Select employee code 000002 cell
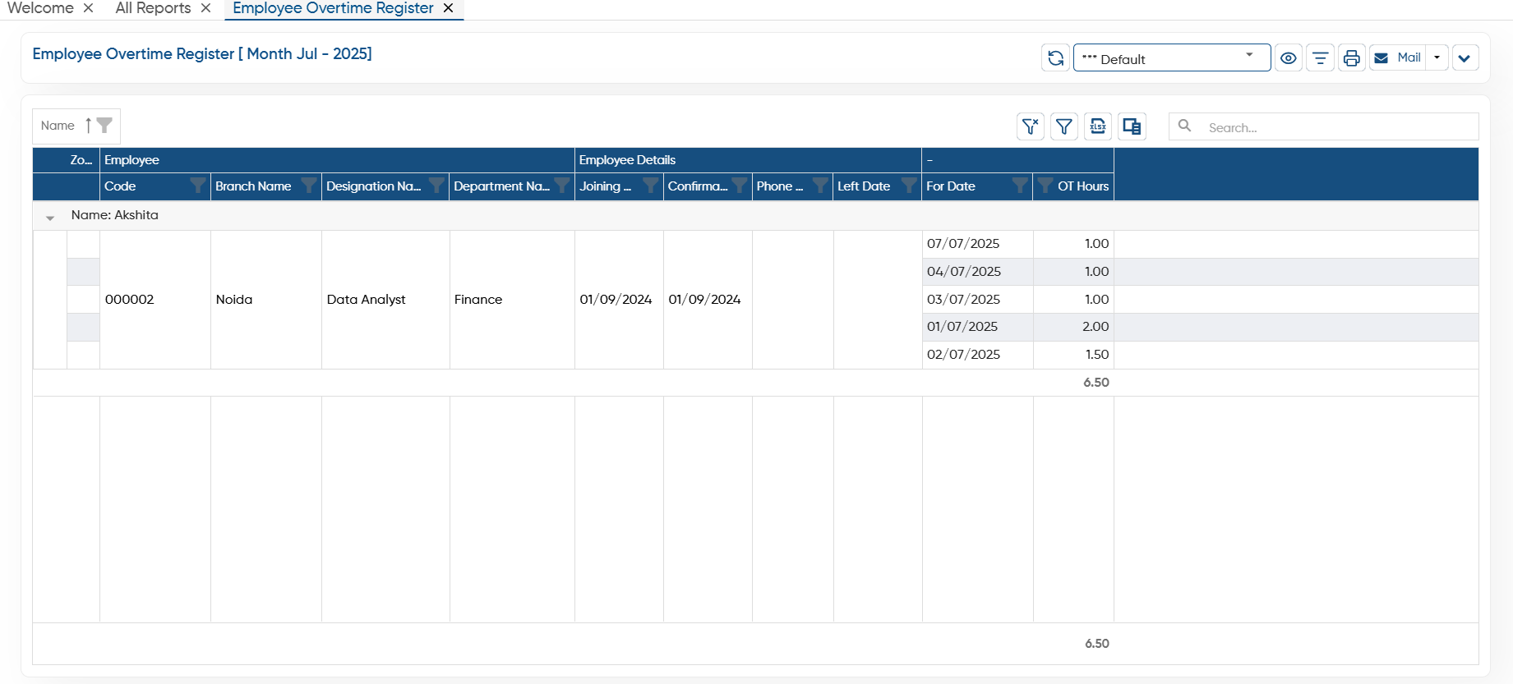 (155, 300)
